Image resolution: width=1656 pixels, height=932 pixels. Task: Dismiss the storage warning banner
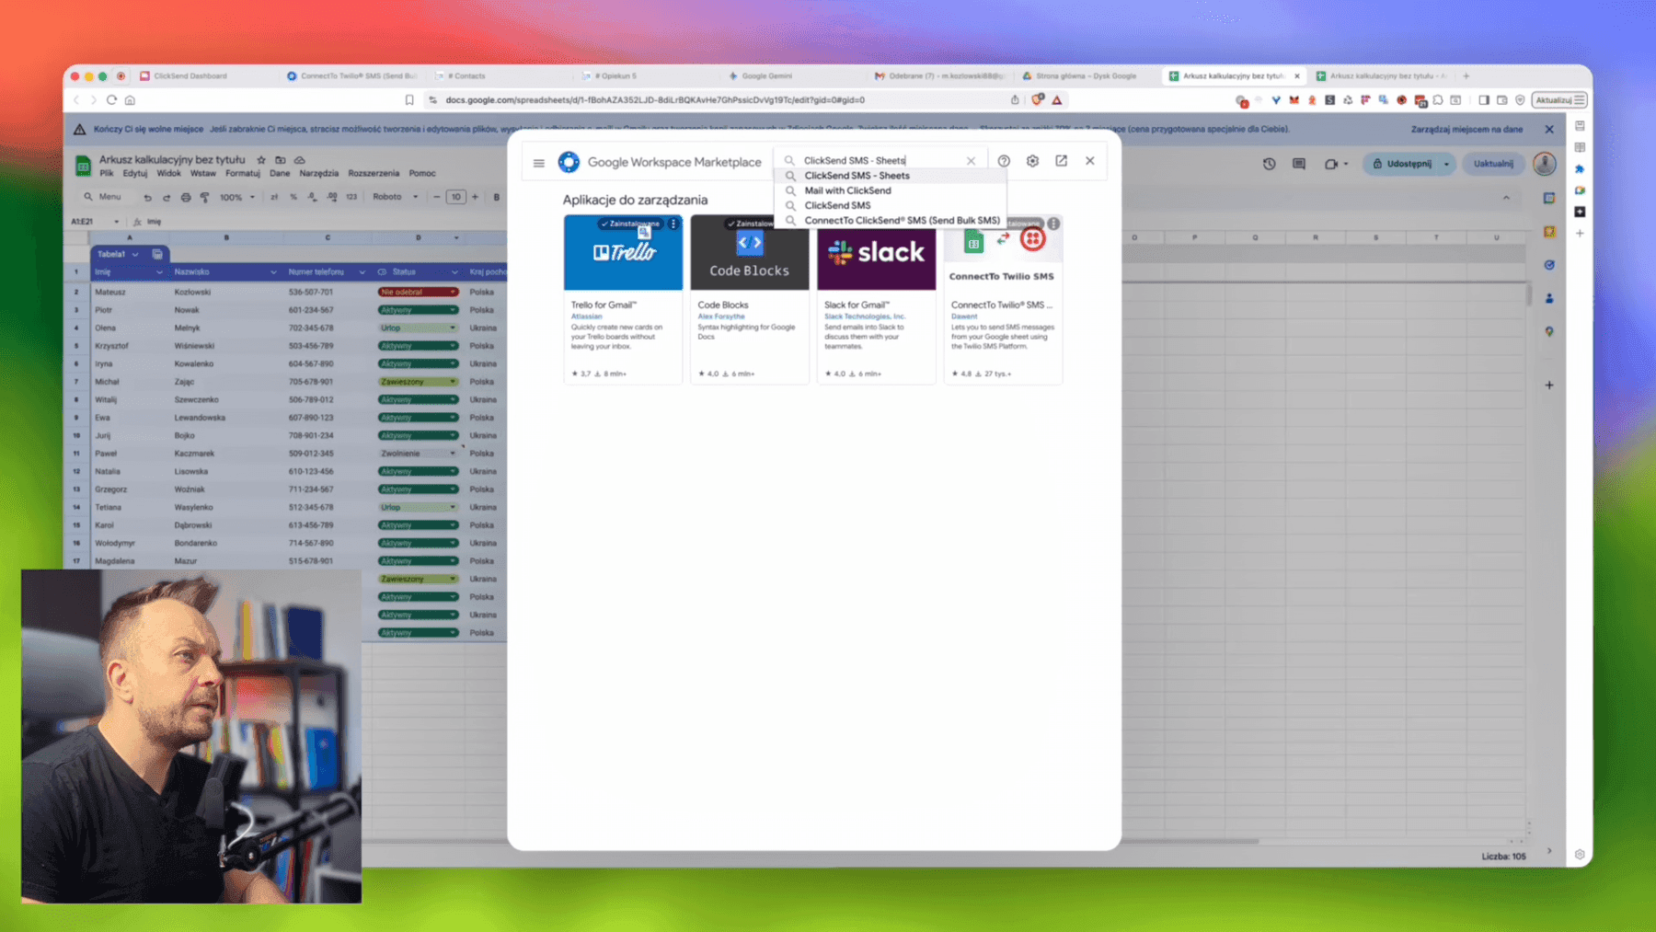point(1549,130)
